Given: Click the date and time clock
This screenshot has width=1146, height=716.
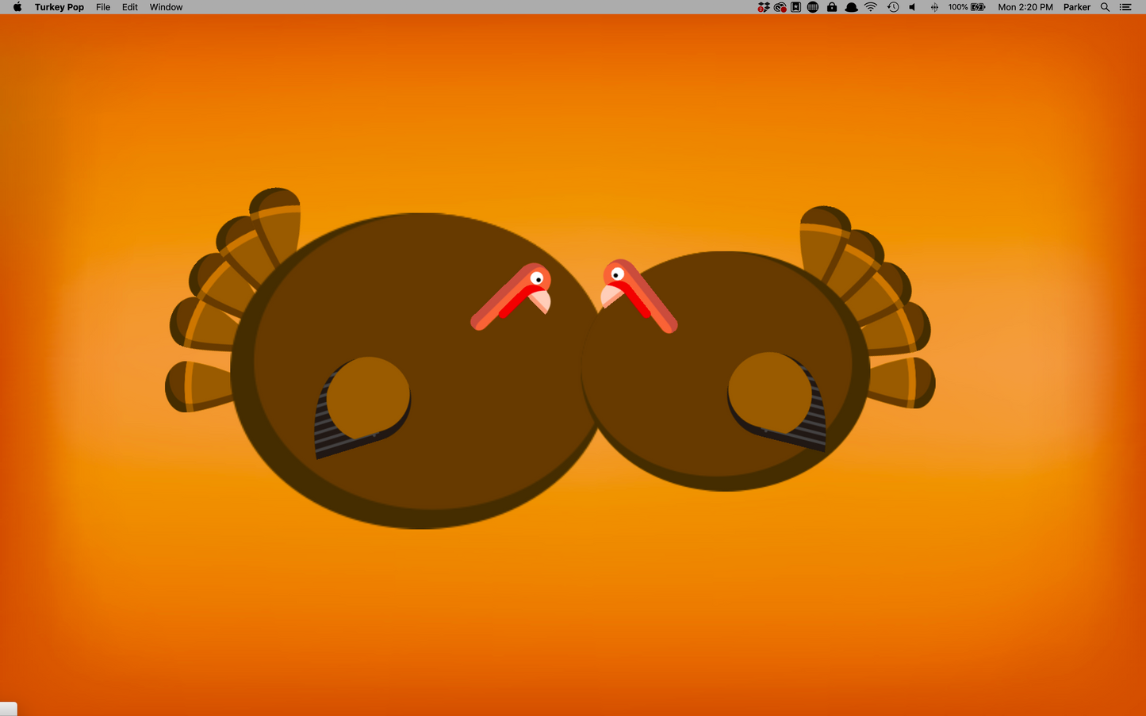Looking at the screenshot, I should (1025, 7).
